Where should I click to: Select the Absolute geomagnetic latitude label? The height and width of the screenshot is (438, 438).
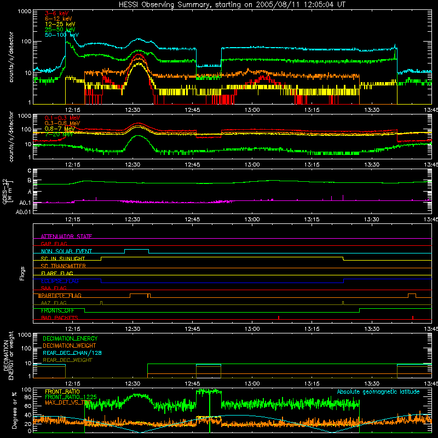click(378, 391)
